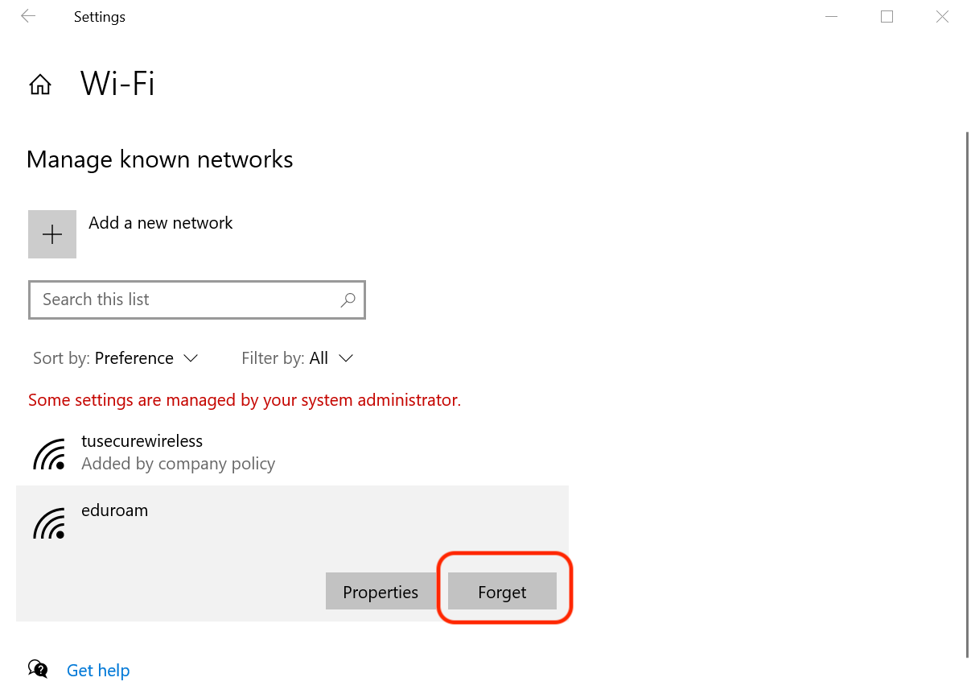Go to Settings home via house icon
Viewport: 971px width, 694px height.
(x=40, y=85)
